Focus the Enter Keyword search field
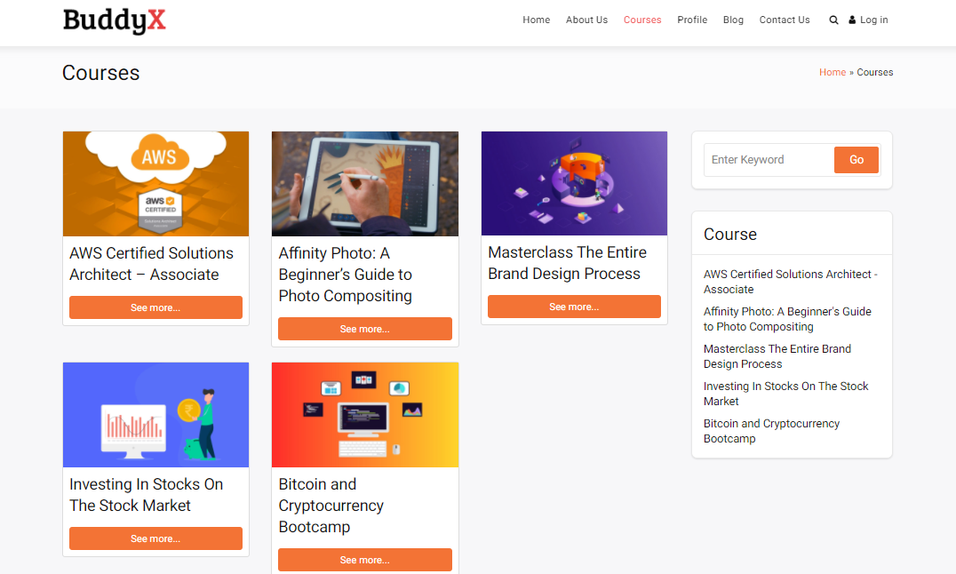Image resolution: width=956 pixels, height=574 pixels. 769,160
